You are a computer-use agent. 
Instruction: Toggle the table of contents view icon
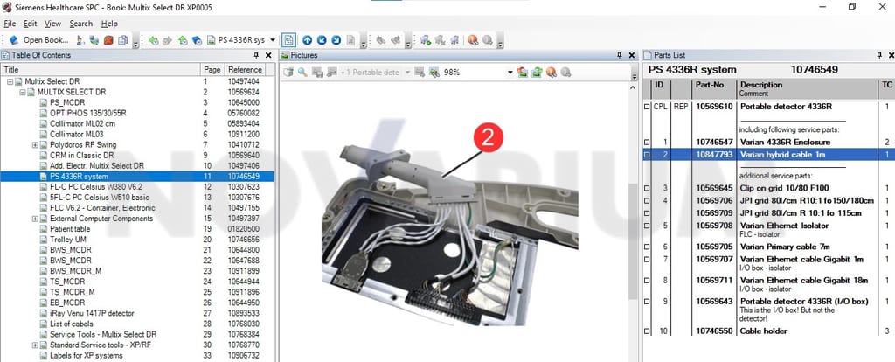tap(288, 40)
